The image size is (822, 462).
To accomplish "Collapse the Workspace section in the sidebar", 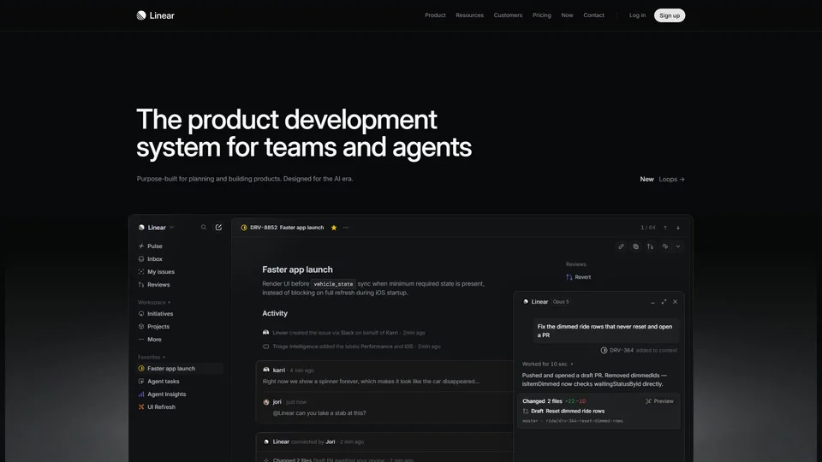I will [154, 302].
